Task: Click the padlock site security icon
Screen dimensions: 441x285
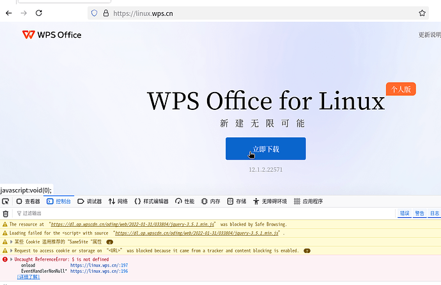Action: tap(105, 13)
